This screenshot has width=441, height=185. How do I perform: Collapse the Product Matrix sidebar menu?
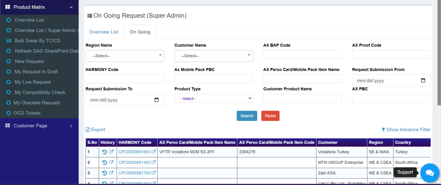click(x=71, y=7)
